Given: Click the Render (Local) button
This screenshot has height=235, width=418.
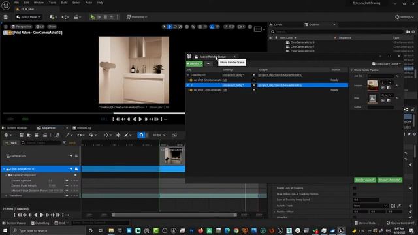Looking at the screenshot, I should 365,180.
